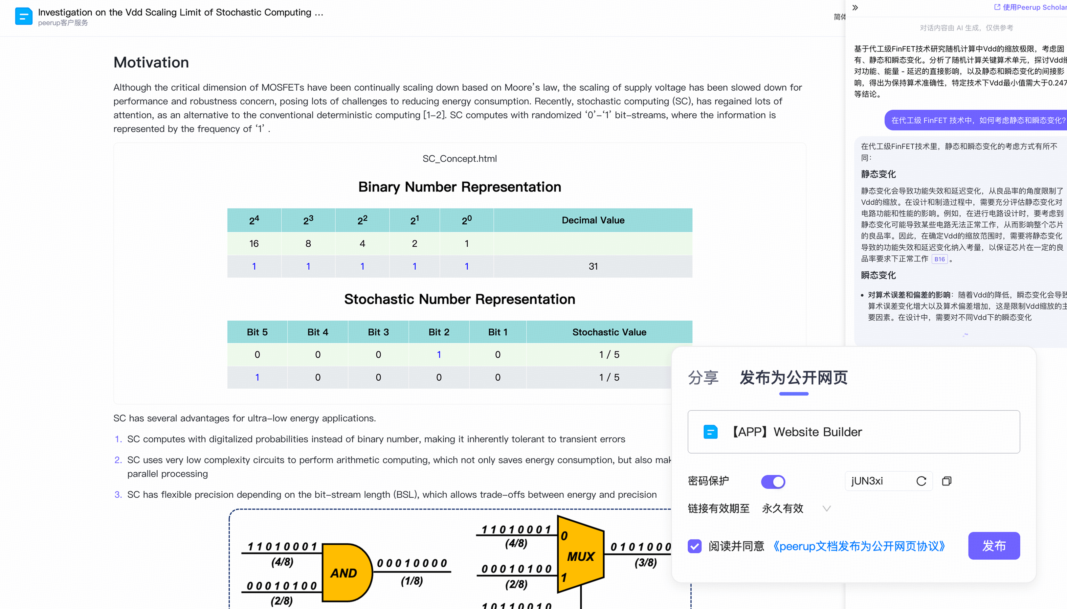Click the B16 citation marker
This screenshot has width=1067, height=609.
pos(940,259)
